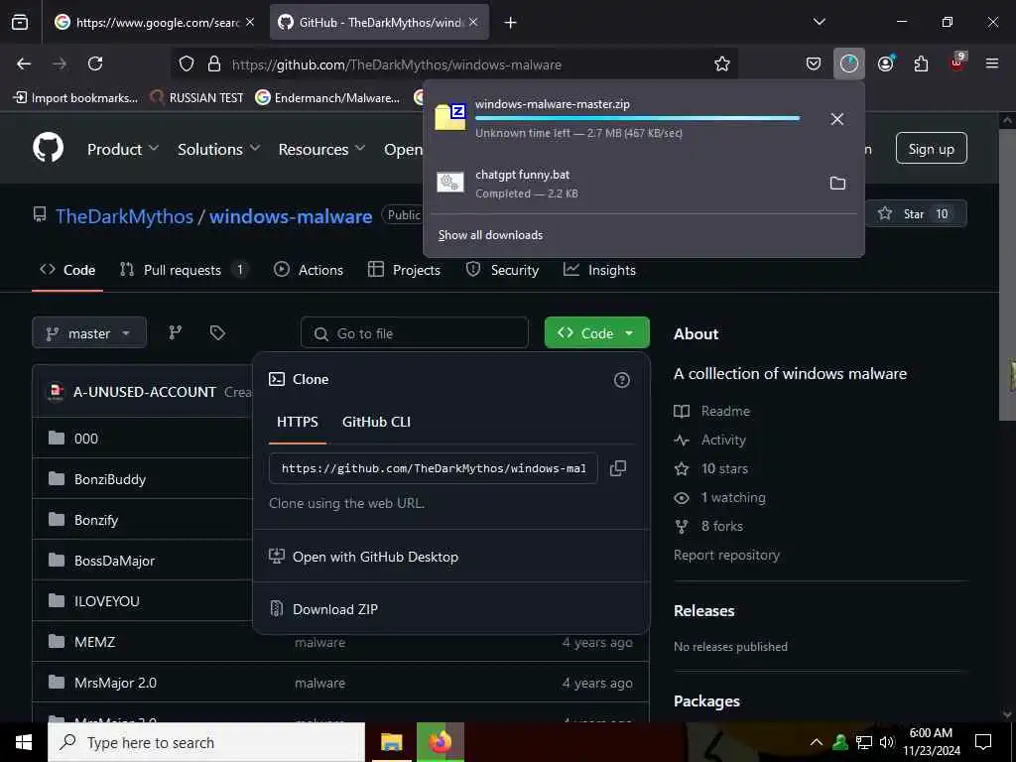Click Windows Start button

coord(24,742)
